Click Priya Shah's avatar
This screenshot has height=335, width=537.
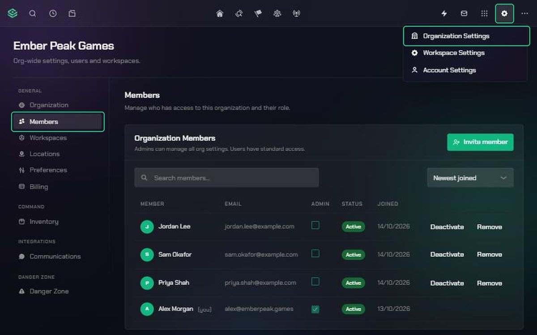147,283
